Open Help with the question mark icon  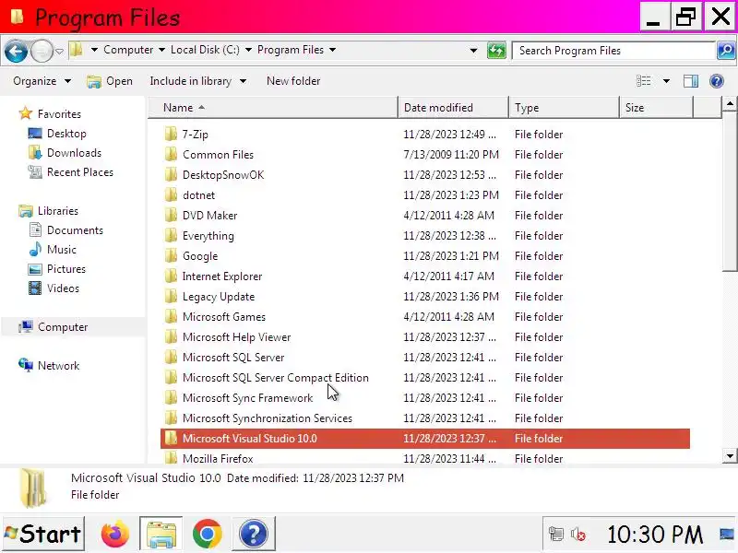(x=717, y=81)
